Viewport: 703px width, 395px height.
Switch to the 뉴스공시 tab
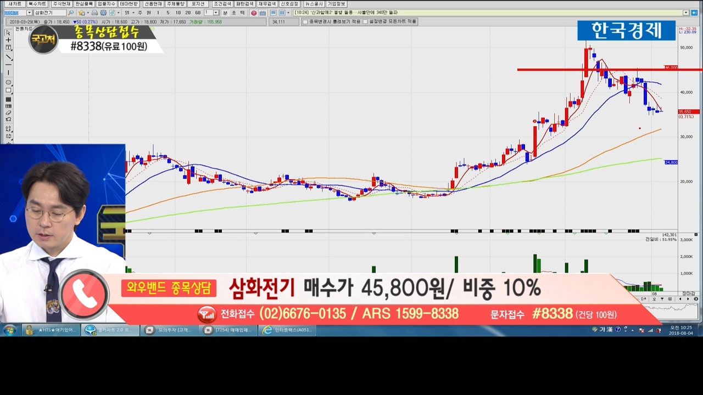[x=313, y=4]
